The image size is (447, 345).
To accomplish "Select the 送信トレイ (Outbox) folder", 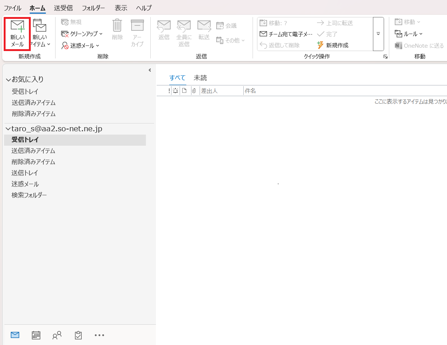I will [x=25, y=173].
